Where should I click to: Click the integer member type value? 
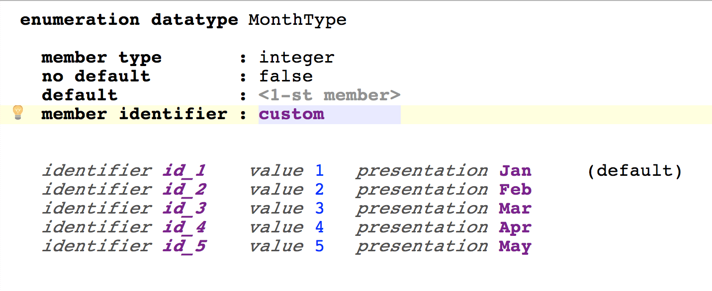point(297,58)
